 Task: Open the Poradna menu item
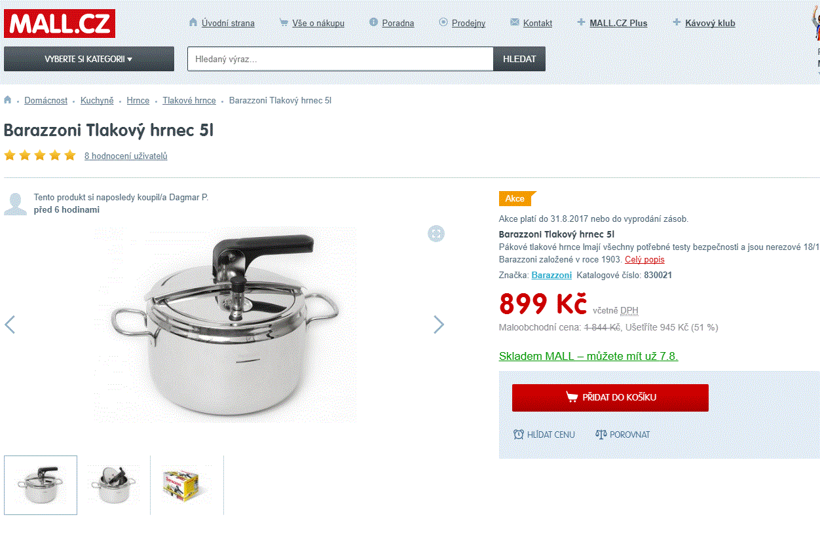(x=398, y=23)
